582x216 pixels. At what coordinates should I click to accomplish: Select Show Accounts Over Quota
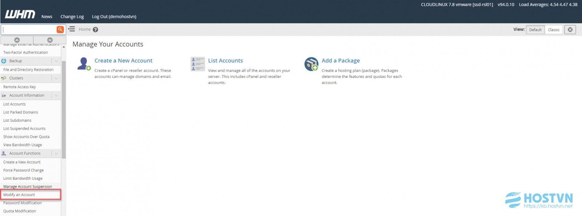pos(26,137)
